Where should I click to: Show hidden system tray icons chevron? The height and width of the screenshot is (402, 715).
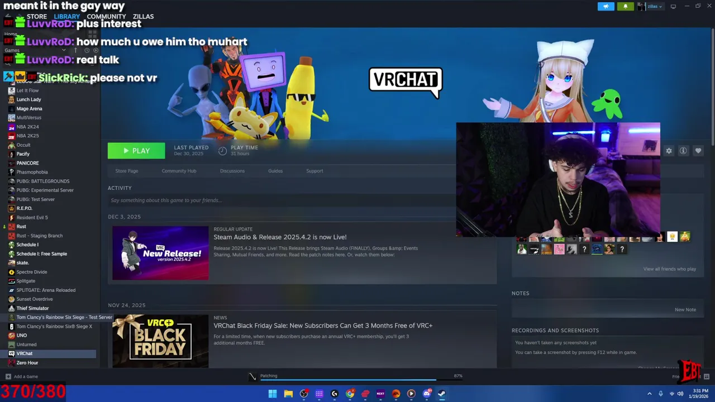[649, 394]
